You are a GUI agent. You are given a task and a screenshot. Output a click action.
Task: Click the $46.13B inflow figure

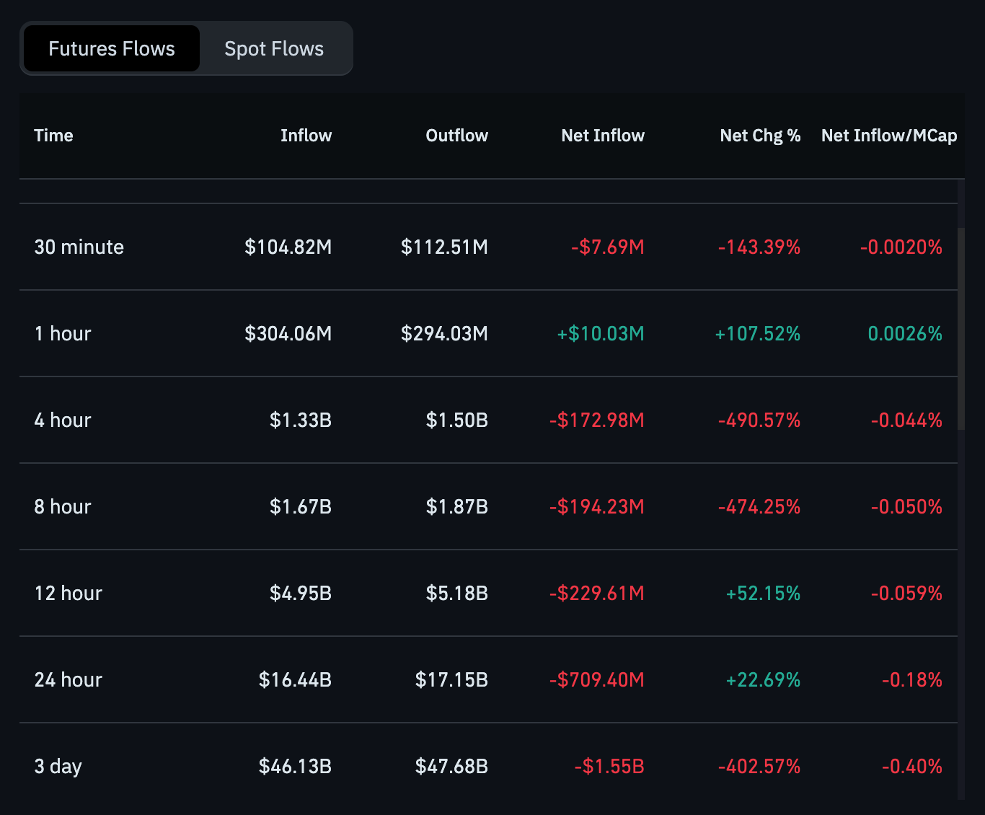pos(294,766)
